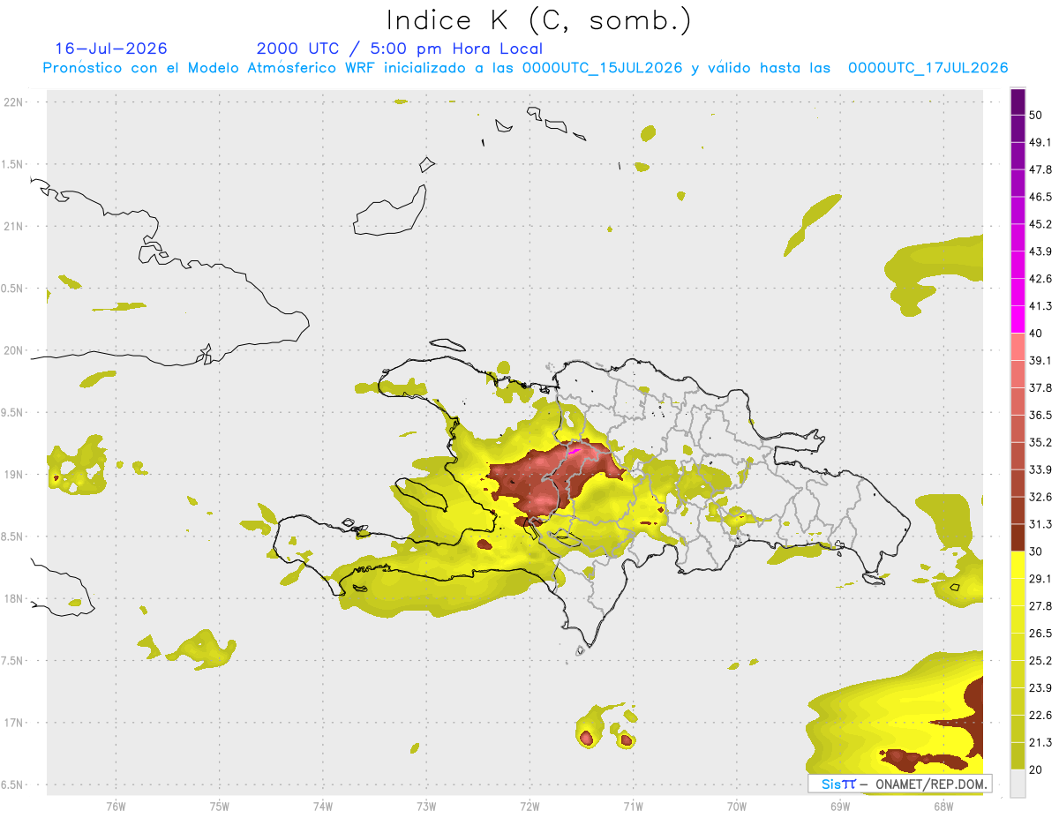
Task: Click the colorbar value 46.5
Action: 1040,197
